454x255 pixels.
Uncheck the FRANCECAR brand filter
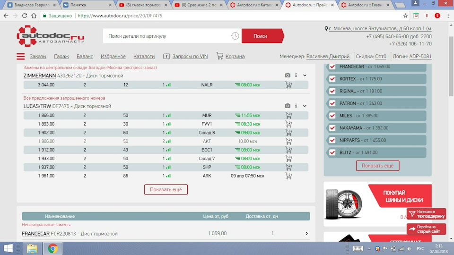(332, 67)
